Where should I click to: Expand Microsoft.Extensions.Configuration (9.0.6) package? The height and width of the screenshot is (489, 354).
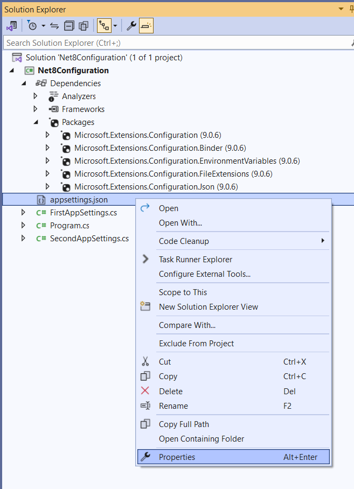[47, 135]
